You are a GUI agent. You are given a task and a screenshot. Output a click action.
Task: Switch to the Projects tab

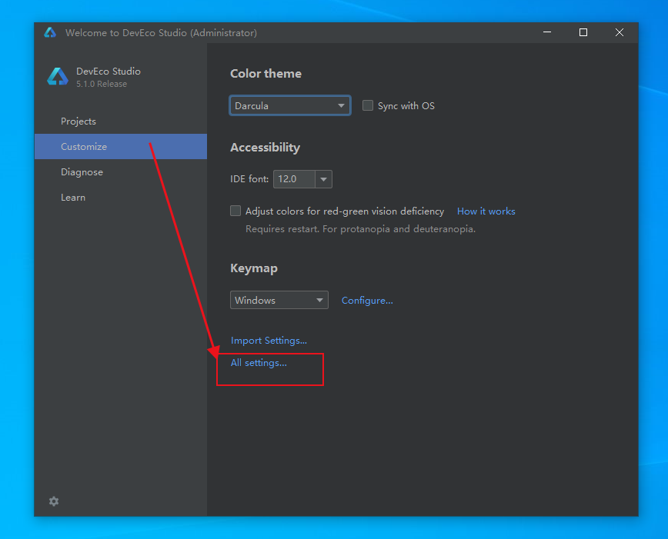78,121
